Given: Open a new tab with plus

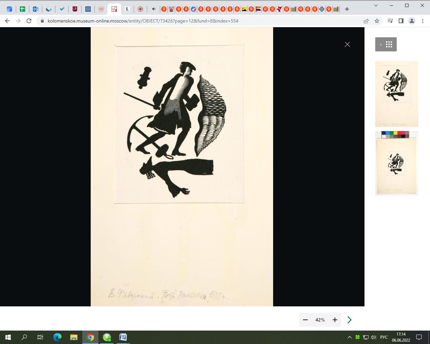Looking at the screenshot, I should [347, 9].
